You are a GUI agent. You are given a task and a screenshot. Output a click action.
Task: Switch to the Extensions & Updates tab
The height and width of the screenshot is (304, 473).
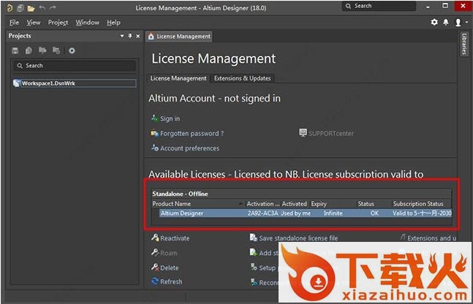(x=242, y=78)
